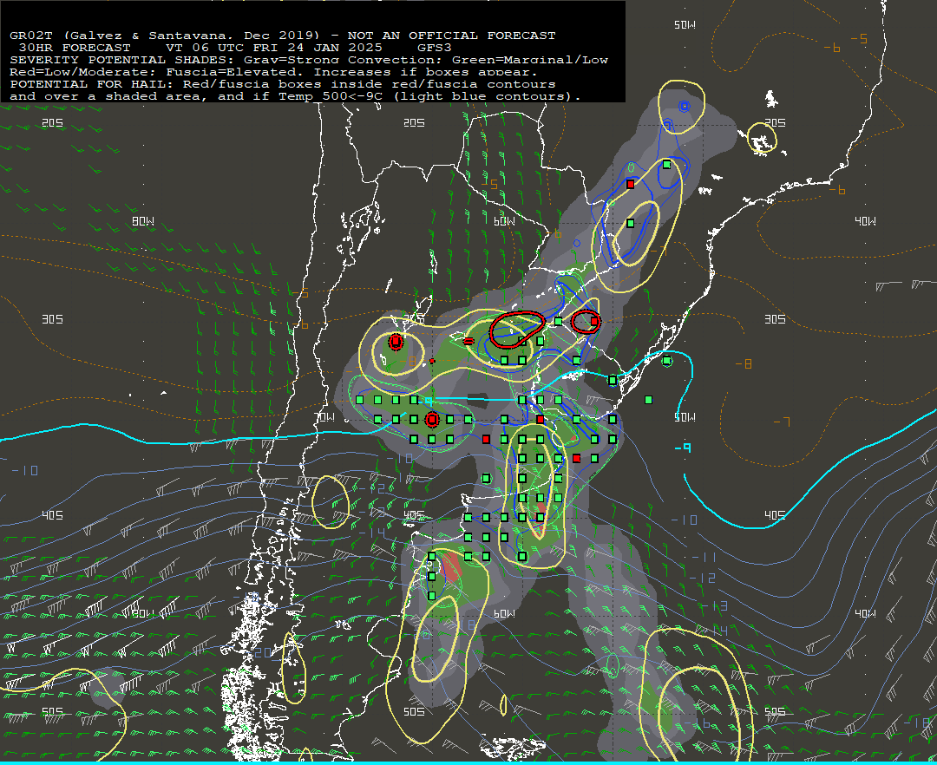Image resolution: width=937 pixels, height=765 pixels.
Task: Click the '20S' label at far left
Action: click(x=53, y=123)
